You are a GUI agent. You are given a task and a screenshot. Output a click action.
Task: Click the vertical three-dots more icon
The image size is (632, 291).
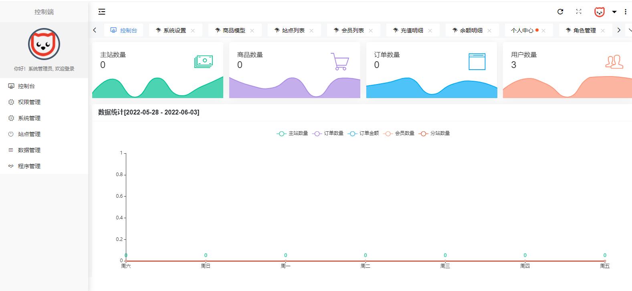[x=626, y=12]
